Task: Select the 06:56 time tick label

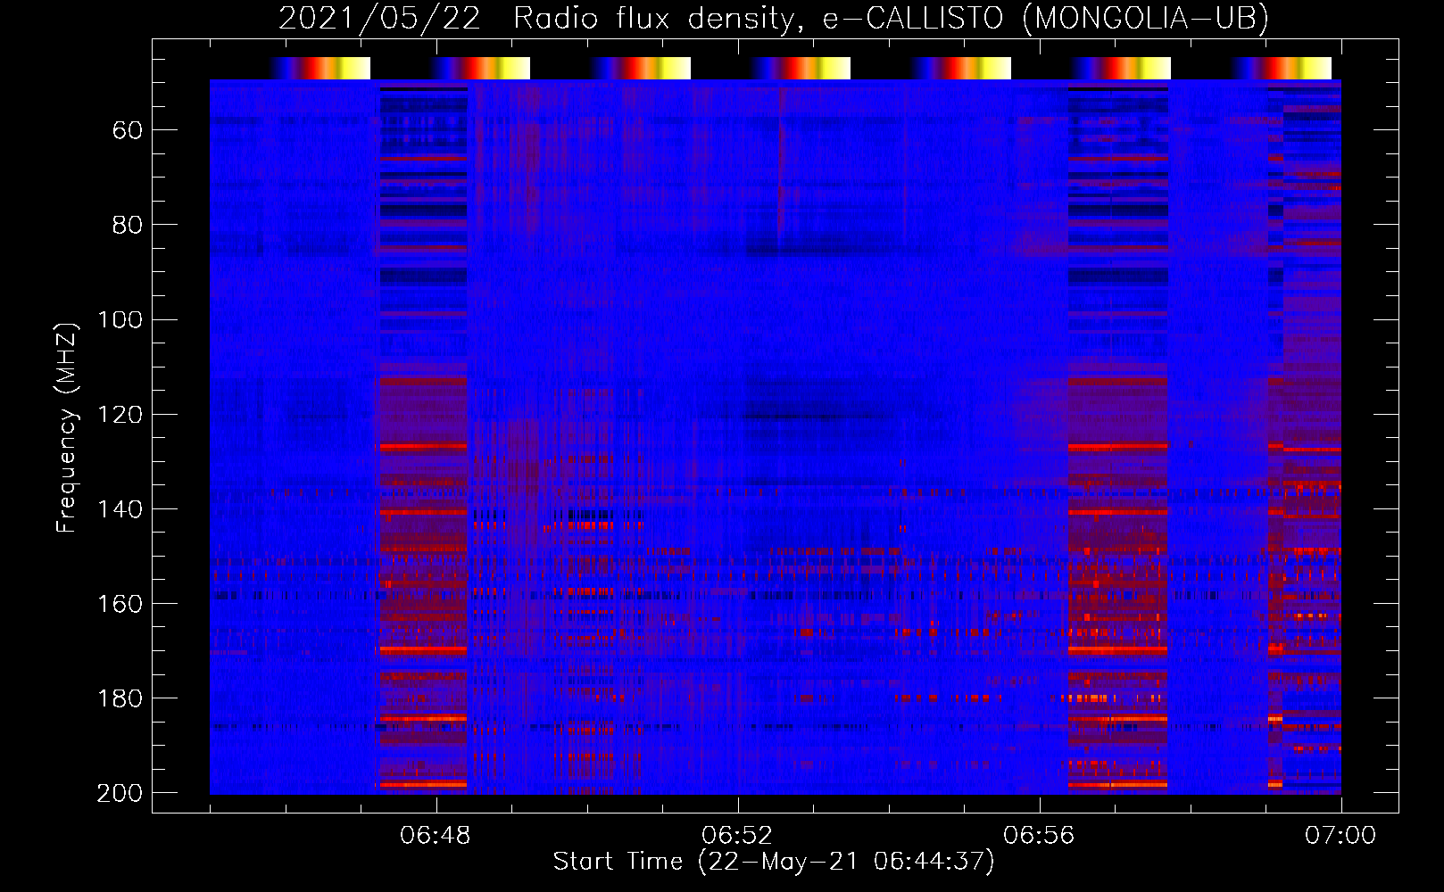Action: click(1039, 836)
